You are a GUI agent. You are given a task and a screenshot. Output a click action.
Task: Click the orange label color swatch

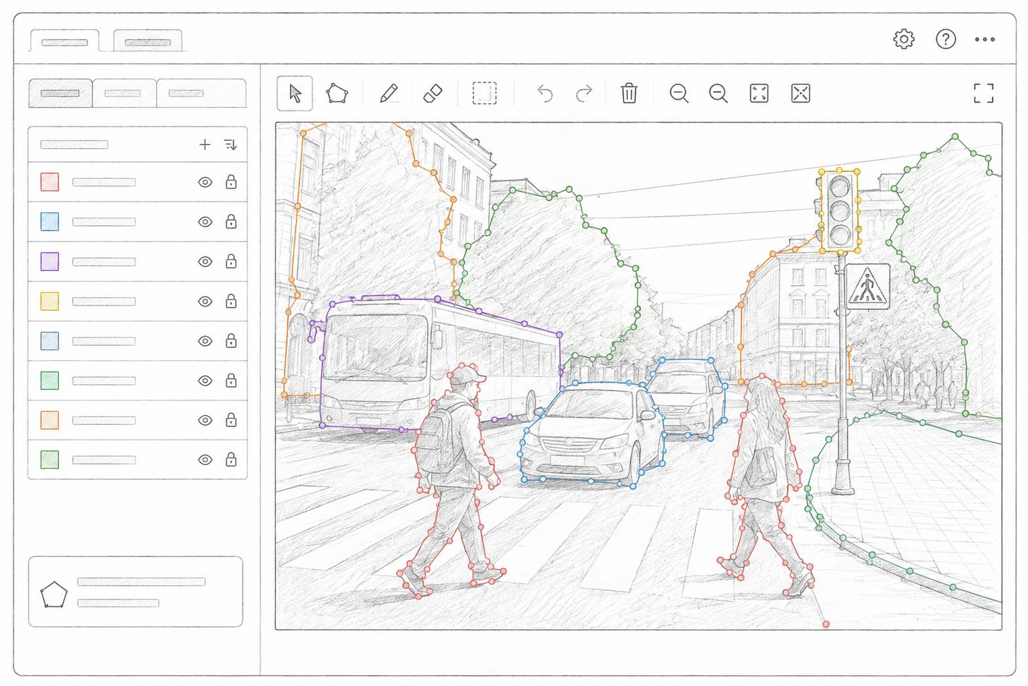50,420
